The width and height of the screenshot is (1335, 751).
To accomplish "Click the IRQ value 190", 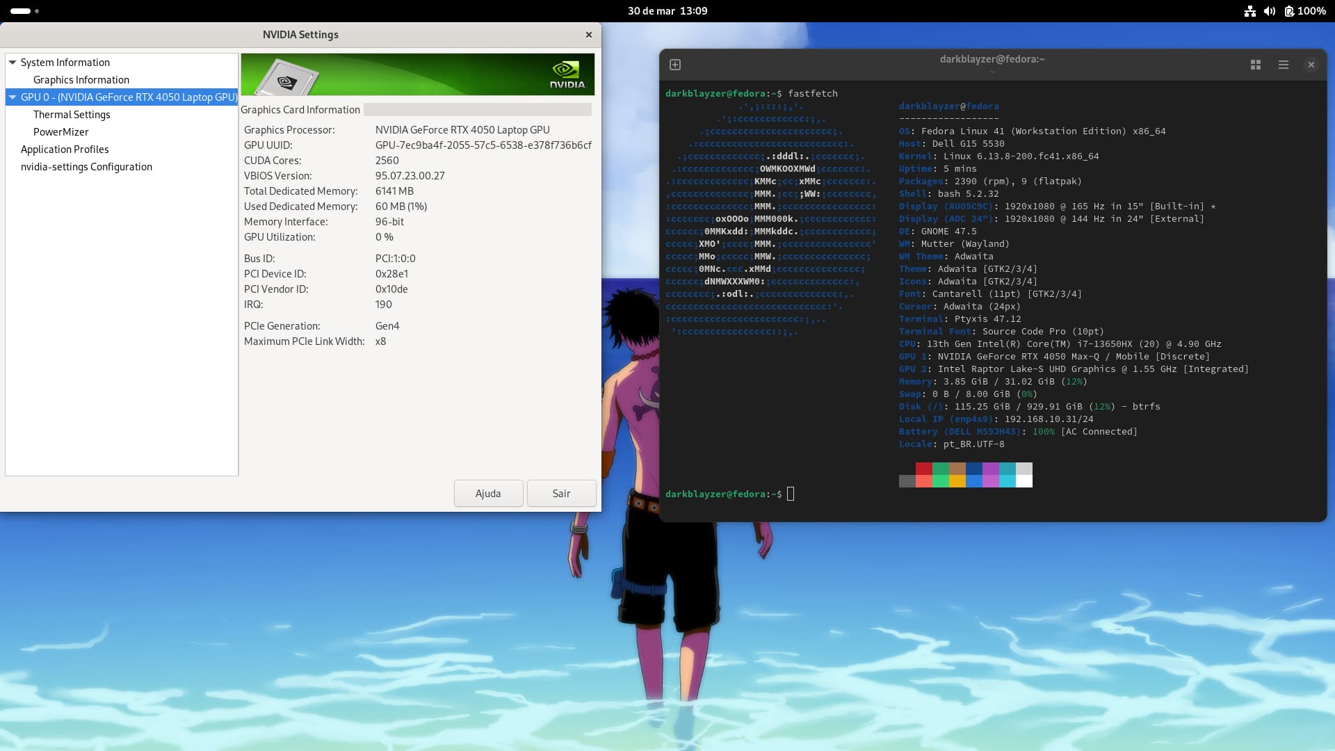I will point(384,305).
